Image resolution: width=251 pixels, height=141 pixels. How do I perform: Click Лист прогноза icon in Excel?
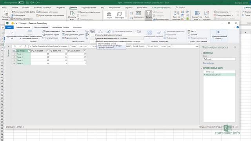(207, 13)
